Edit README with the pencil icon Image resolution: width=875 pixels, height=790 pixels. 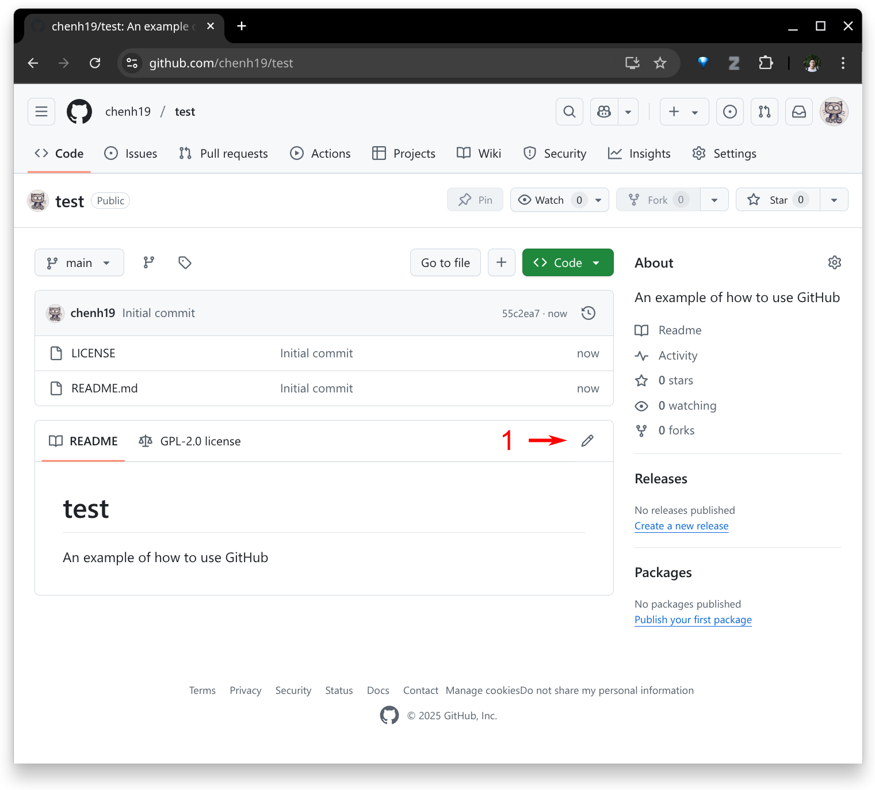point(587,441)
